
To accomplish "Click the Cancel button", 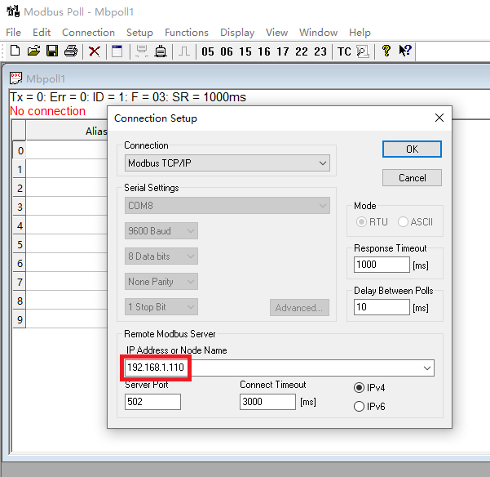I will (x=412, y=178).
